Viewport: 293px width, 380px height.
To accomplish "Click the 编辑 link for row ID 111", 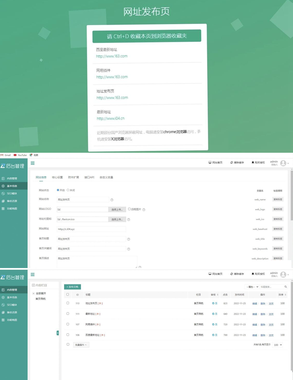I will pos(254,314).
